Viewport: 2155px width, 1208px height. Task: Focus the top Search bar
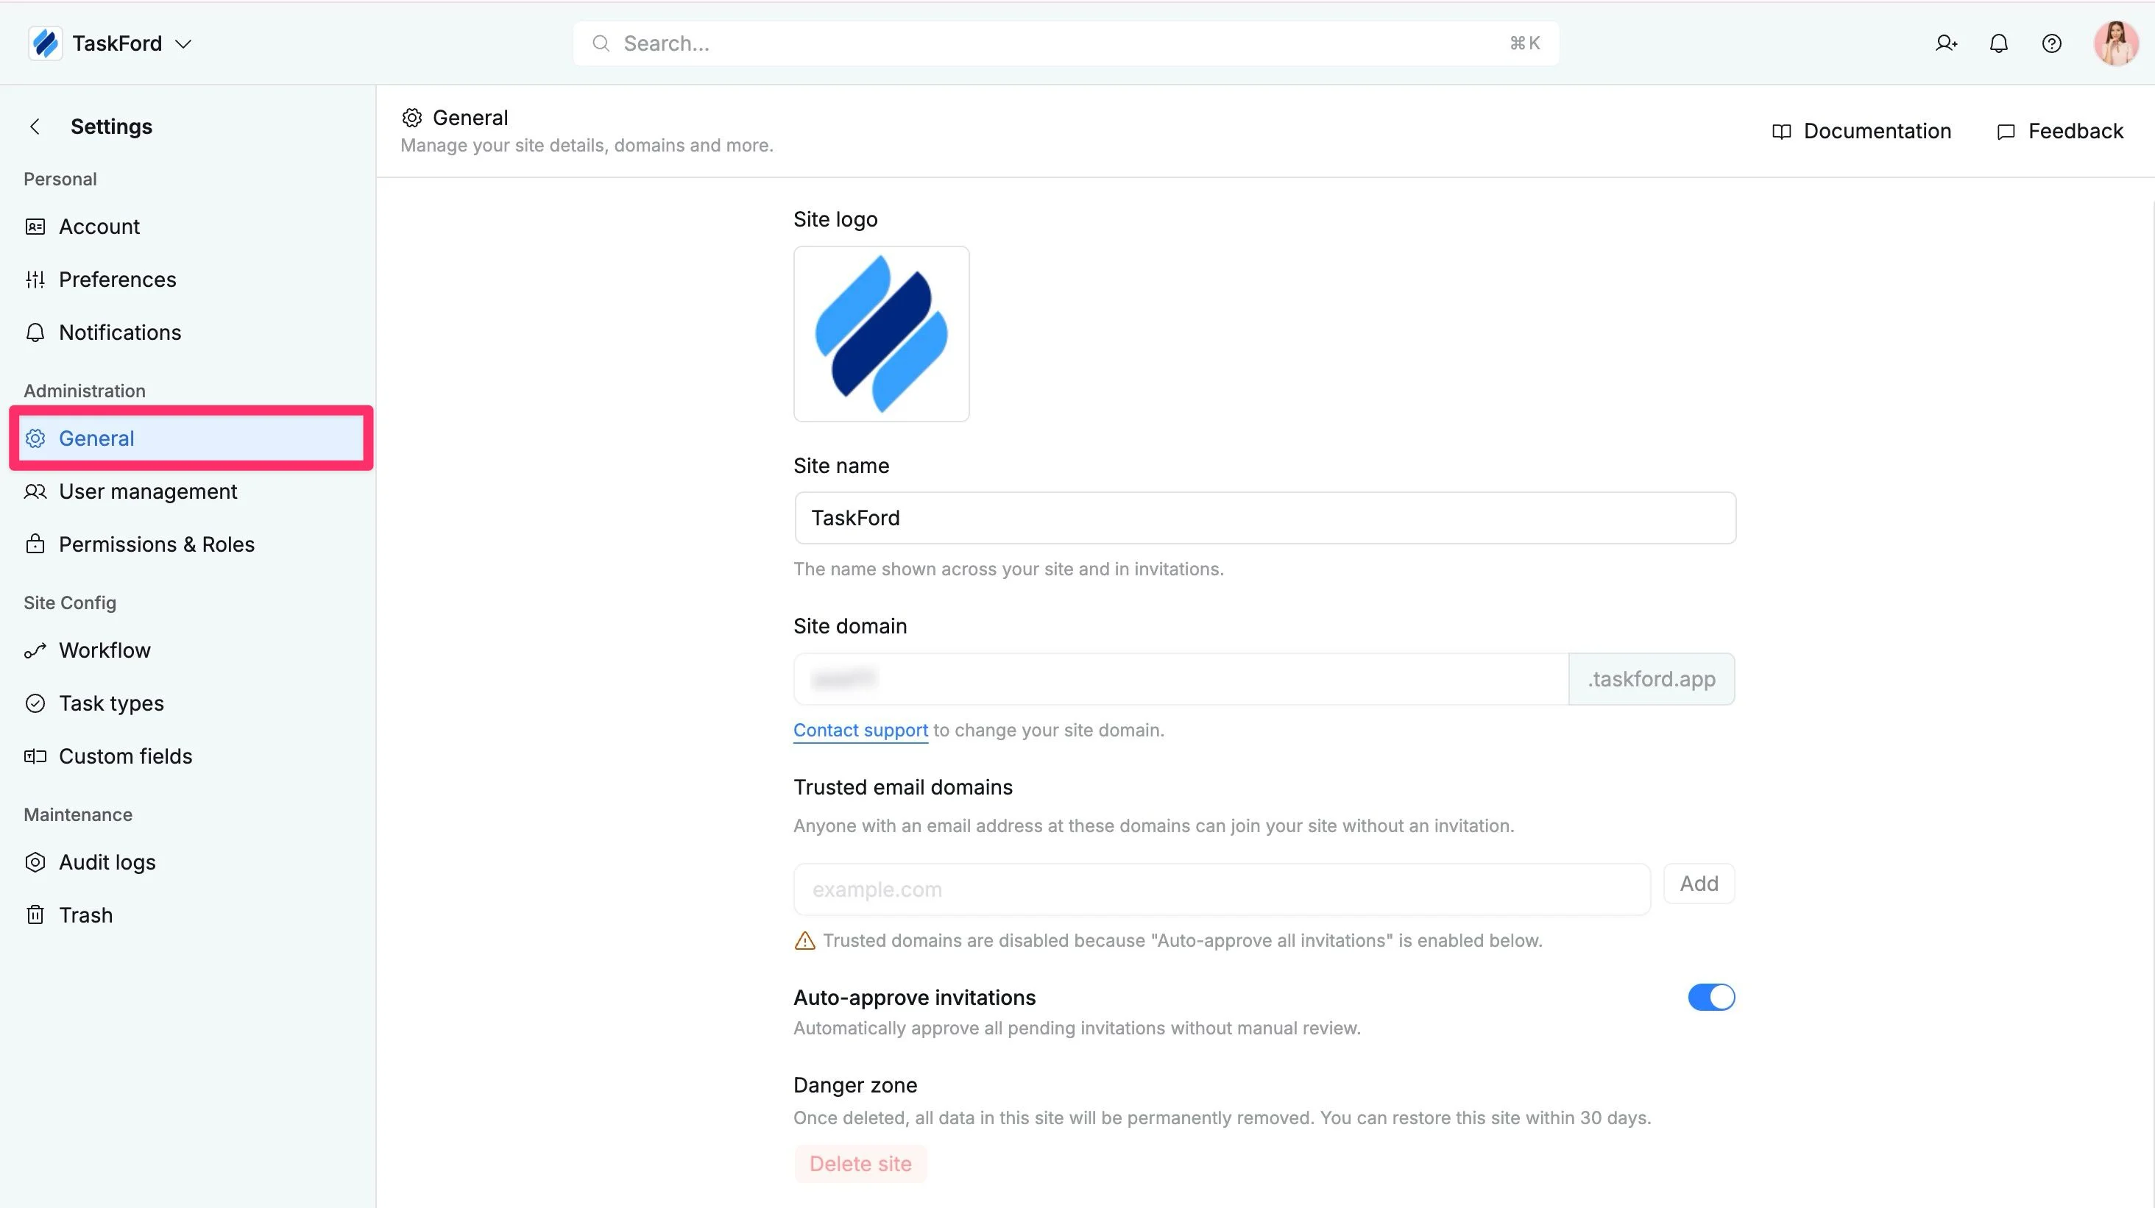point(1065,43)
